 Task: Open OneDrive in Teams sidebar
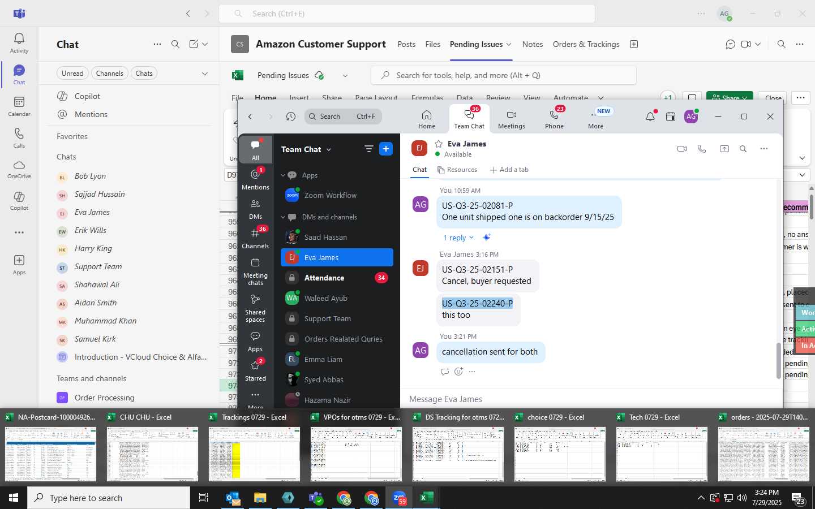tap(19, 169)
